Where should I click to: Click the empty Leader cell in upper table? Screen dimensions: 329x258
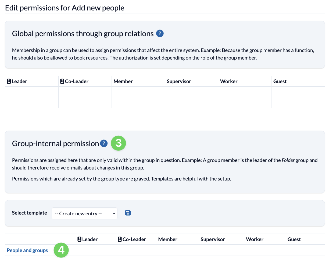click(x=32, y=97)
